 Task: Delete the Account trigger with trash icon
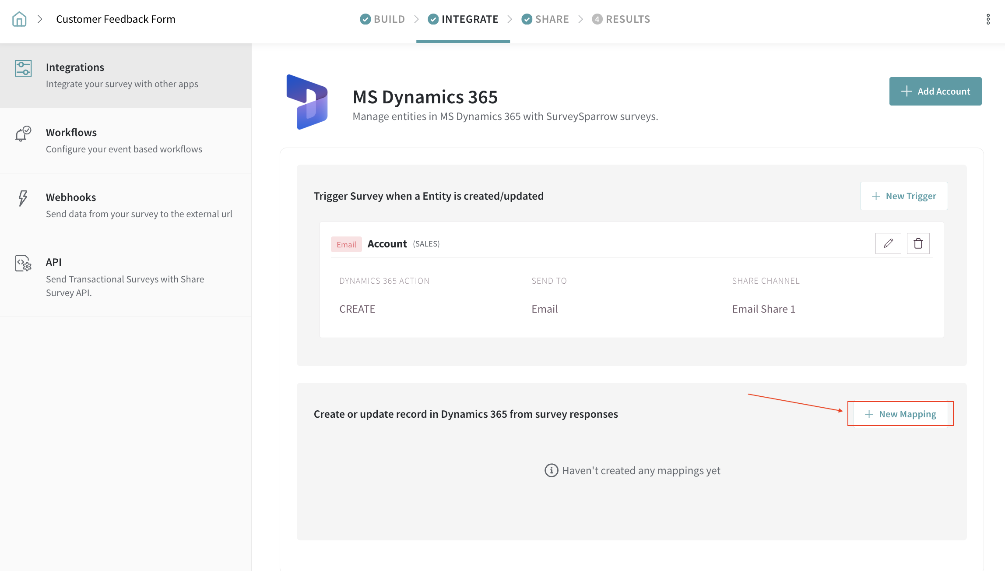click(x=918, y=243)
